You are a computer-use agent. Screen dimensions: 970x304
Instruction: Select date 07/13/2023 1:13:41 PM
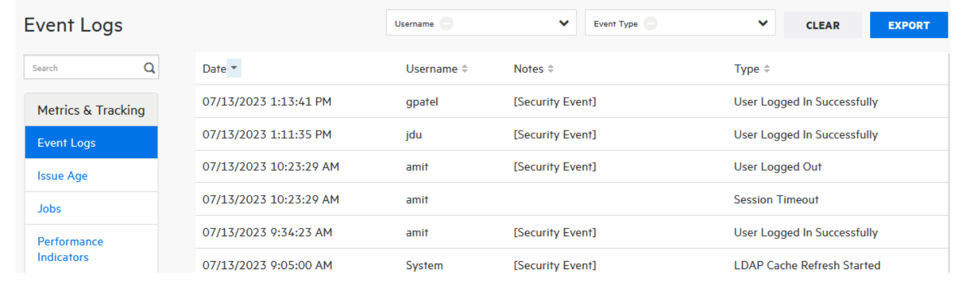click(267, 102)
